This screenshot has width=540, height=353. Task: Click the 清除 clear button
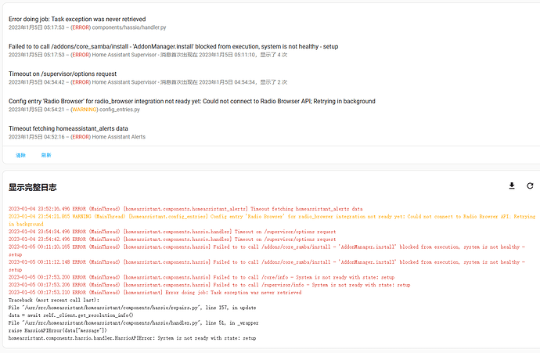coord(20,155)
